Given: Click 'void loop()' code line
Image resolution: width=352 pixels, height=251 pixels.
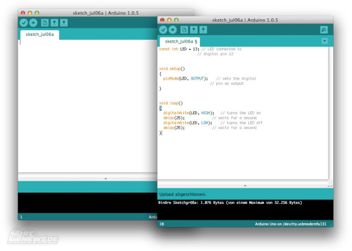Looking at the screenshot, I should pyautogui.click(x=171, y=103).
